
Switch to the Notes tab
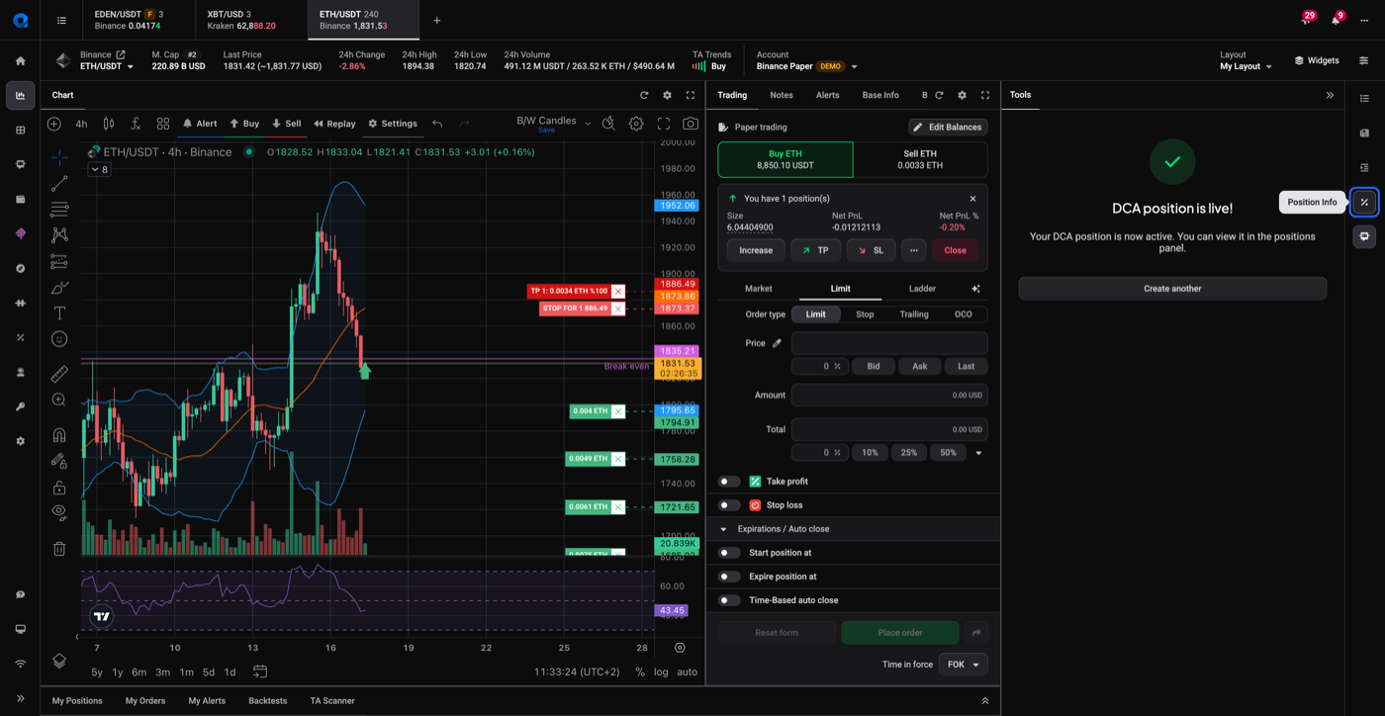click(x=782, y=95)
